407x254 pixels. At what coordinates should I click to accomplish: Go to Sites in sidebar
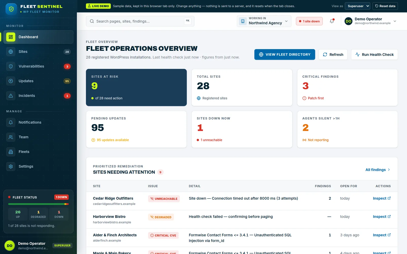[x=38, y=52]
